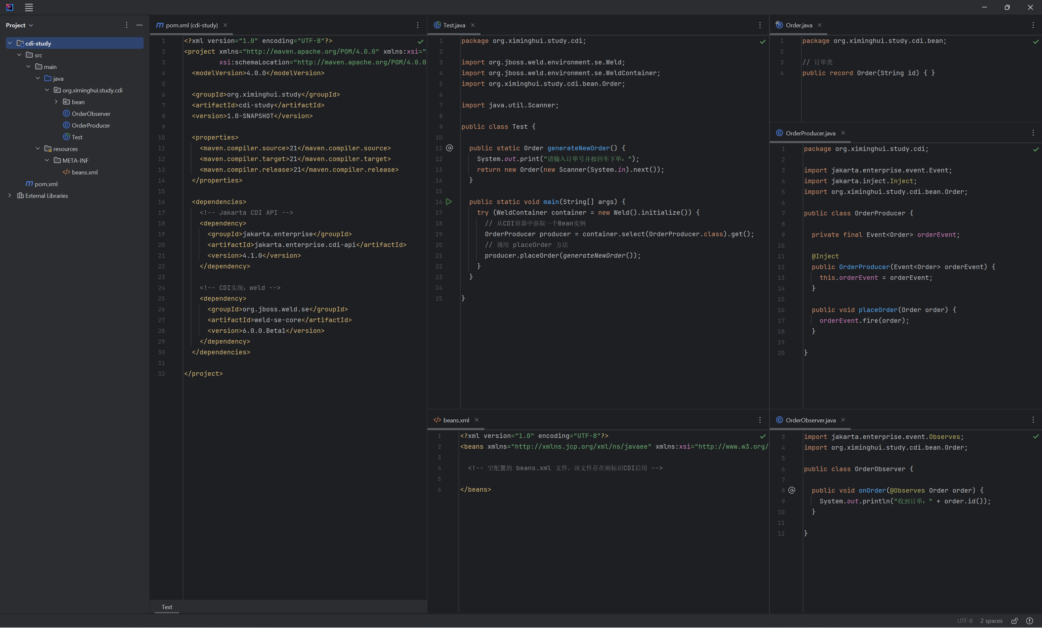
Task: Click the run gutter icon beside main method
Action: 449,202
